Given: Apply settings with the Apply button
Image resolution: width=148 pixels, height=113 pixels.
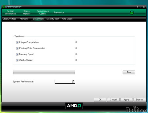Looking at the screenshot, I should 126,100.
